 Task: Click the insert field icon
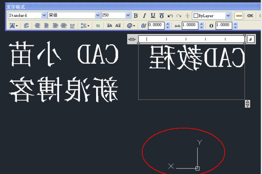pyautogui.click(x=98, y=26)
